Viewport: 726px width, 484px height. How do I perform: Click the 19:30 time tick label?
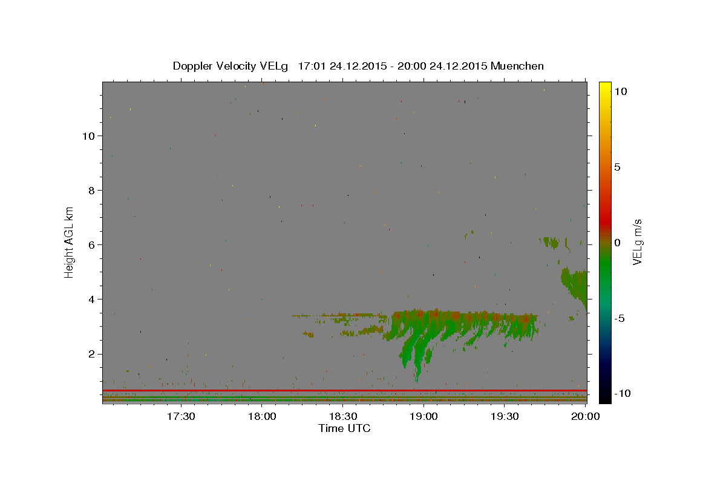coord(505,416)
